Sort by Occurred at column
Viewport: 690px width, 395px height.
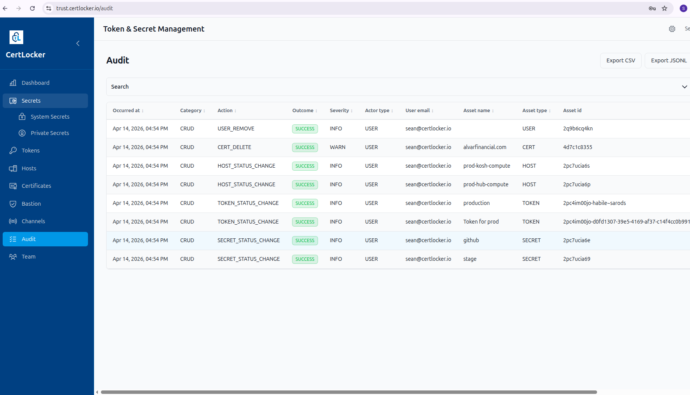pyautogui.click(x=128, y=111)
